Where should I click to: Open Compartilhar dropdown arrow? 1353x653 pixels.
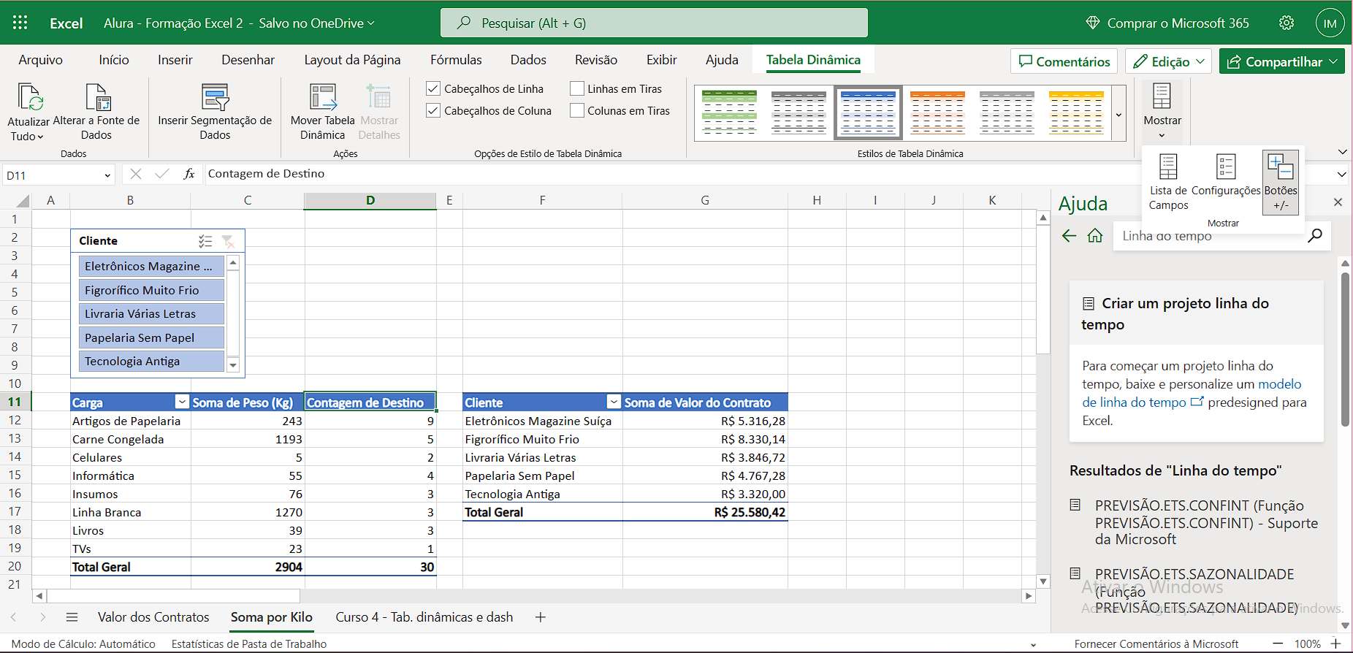[1333, 61]
